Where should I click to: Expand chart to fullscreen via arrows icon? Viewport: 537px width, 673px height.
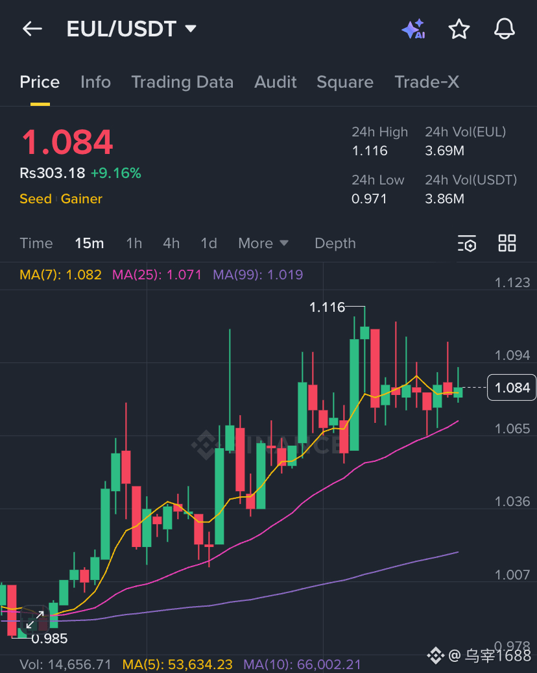click(x=35, y=619)
